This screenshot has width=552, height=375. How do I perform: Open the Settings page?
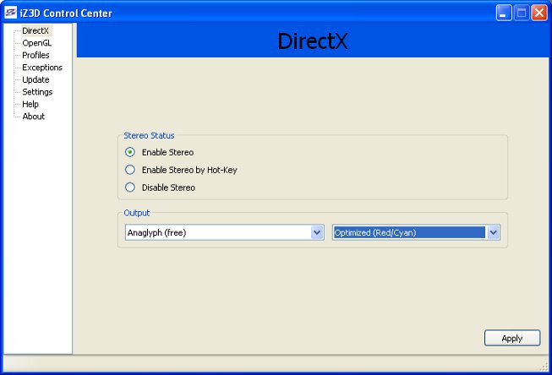coord(37,92)
